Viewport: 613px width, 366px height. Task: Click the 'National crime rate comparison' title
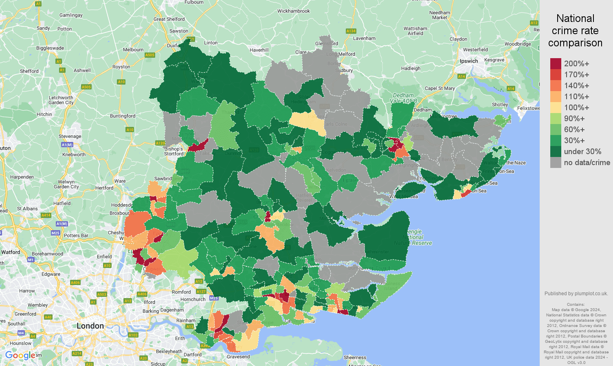[576, 30]
